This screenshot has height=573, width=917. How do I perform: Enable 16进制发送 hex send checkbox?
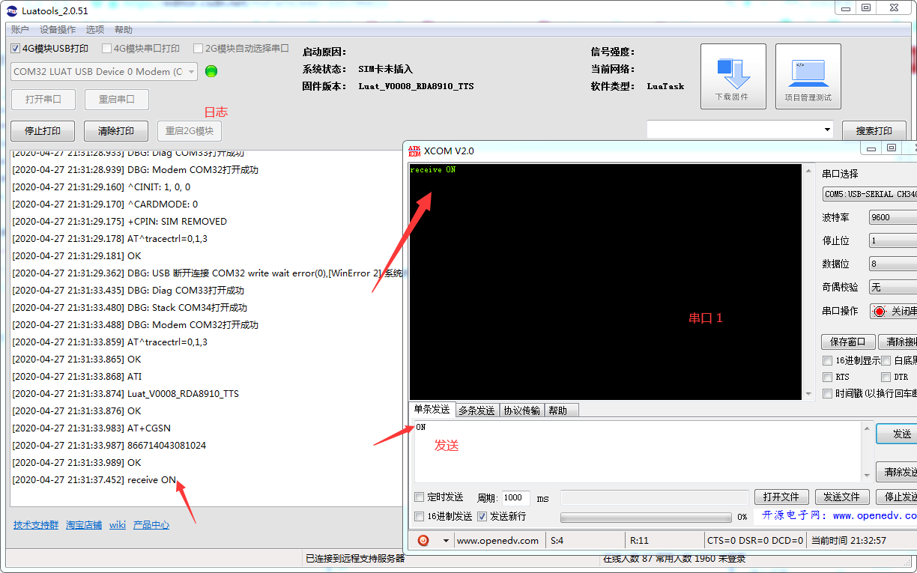[420, 517]
